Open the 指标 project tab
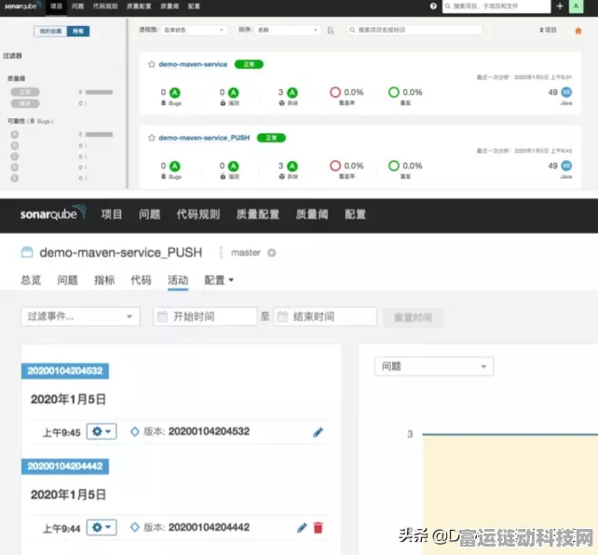 [104, 280]
